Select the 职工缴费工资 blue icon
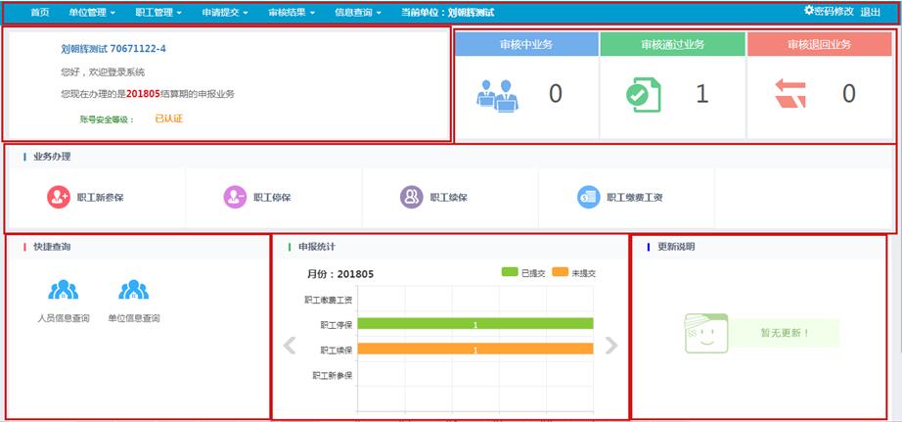 (588, 197)
